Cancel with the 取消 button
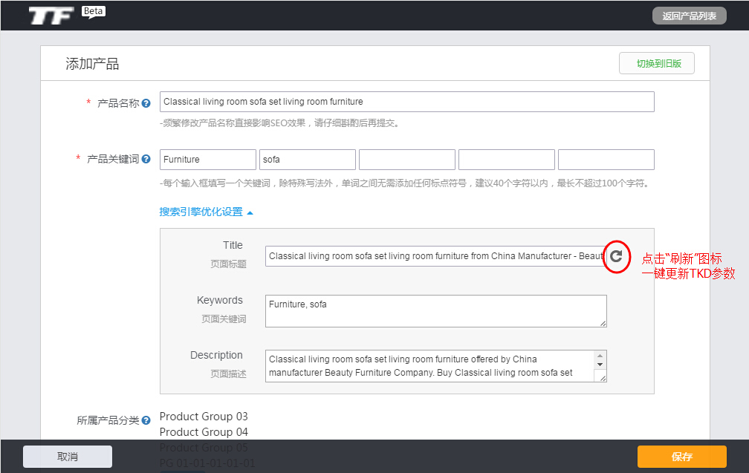Viewport: 749px width, 473px height. point(68,457)
